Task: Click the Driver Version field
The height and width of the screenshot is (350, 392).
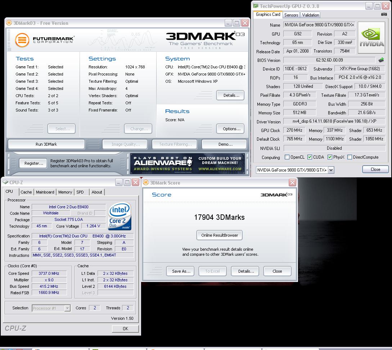Action: (334, 121)
